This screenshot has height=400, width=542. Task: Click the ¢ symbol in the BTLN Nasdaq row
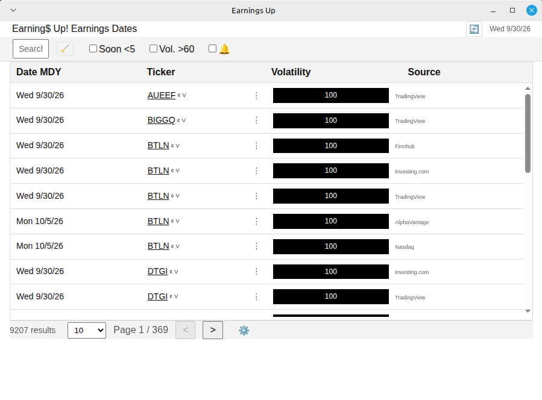tap(172, 246)
